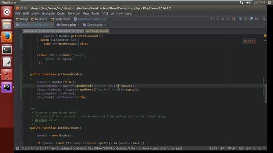Open file in Firefox browser icon in editor

pos(249,41)
